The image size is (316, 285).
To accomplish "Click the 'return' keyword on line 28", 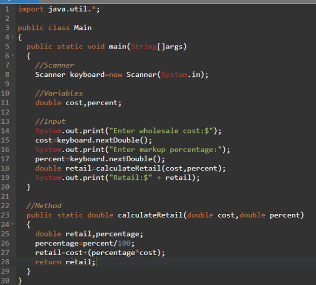I will tap(48, 262).
